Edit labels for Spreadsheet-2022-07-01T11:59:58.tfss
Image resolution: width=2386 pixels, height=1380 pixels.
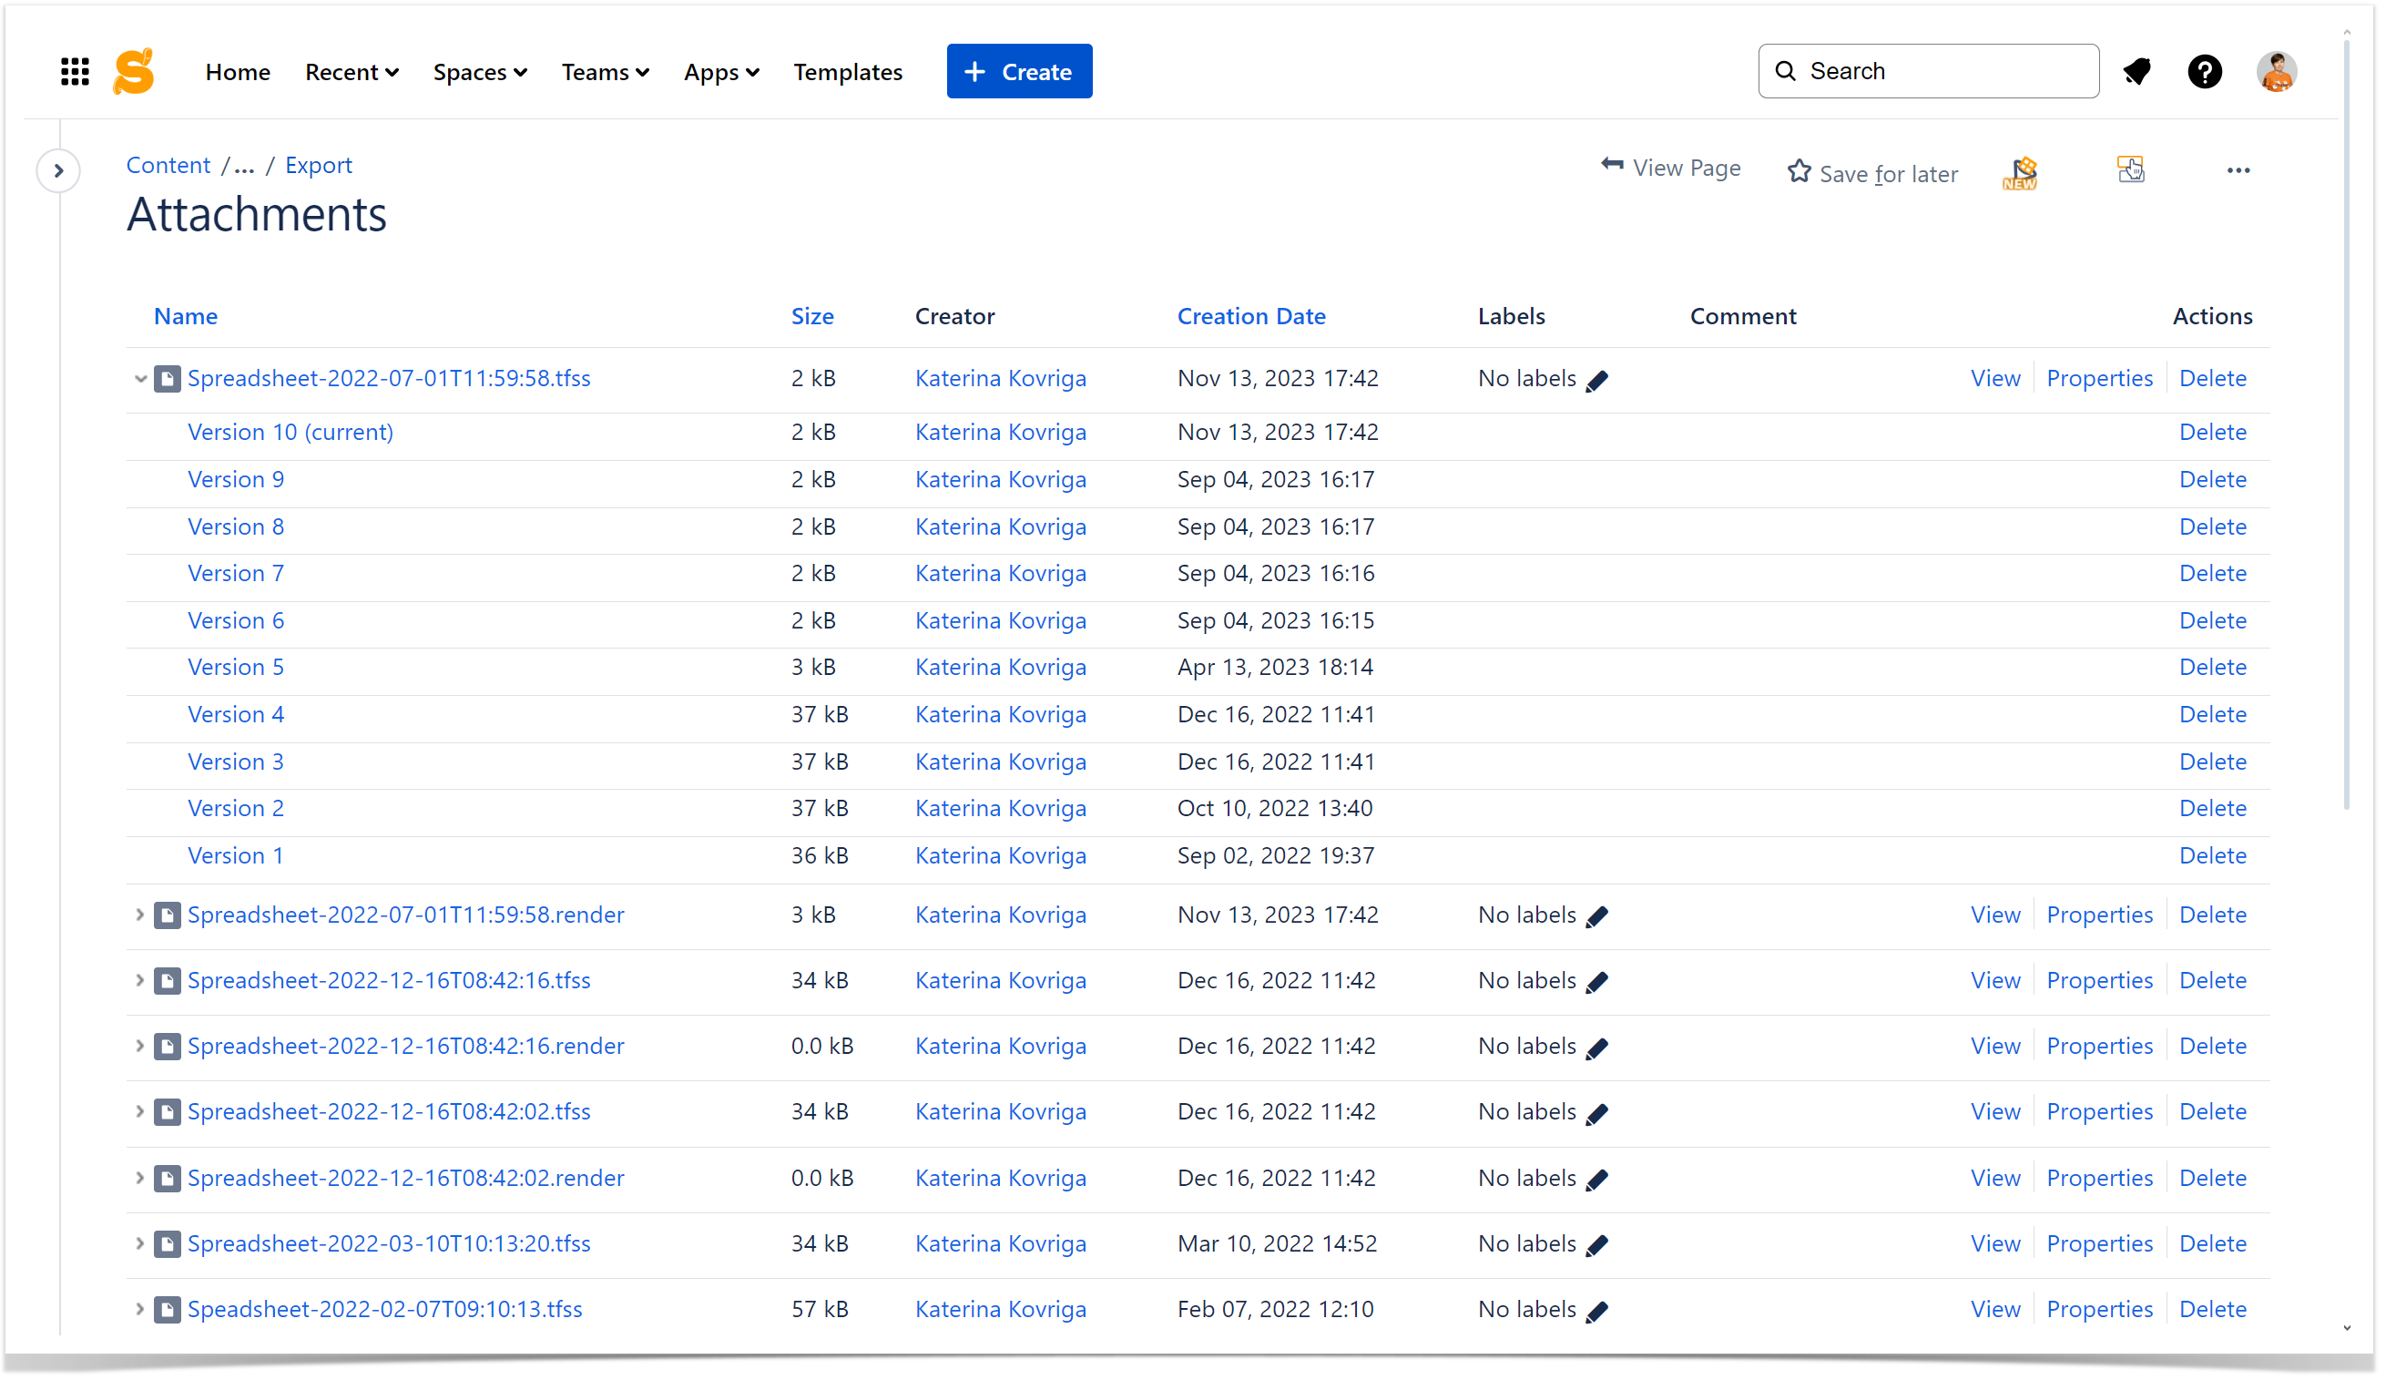click(x=1597, y=381)
